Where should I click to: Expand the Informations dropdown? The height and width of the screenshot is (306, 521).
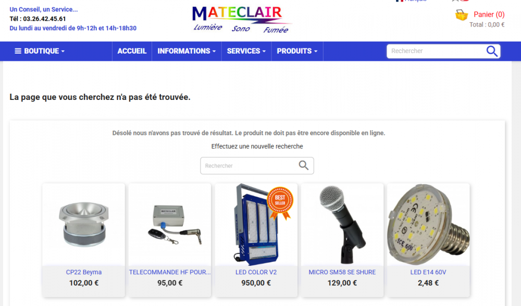point(187,51)
